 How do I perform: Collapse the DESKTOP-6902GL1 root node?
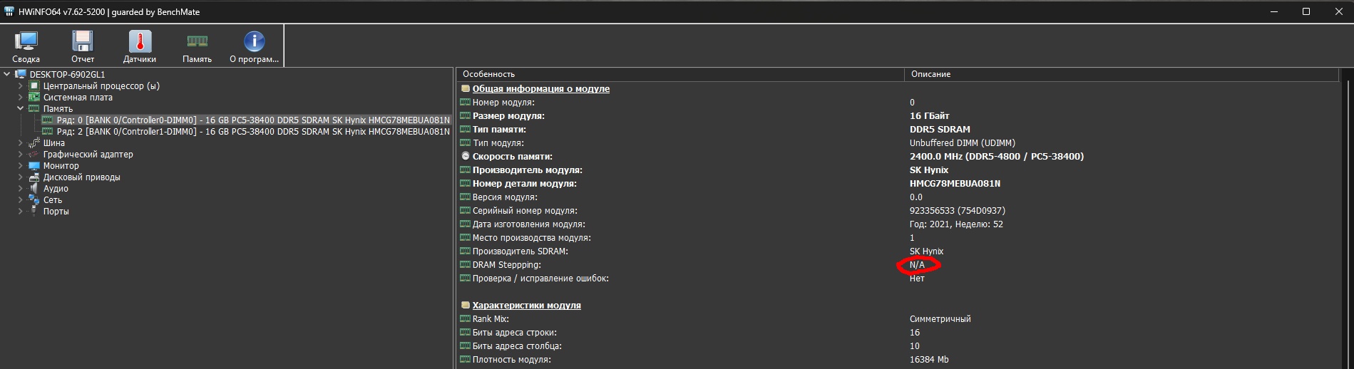pyautogui.click(x=7, y=74)
